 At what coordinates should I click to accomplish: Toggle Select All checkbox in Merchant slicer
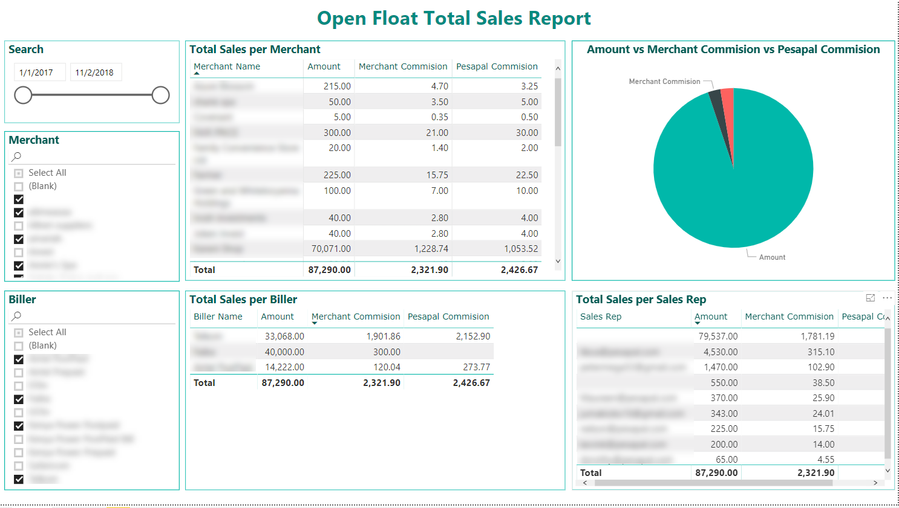tap(19, 173)
